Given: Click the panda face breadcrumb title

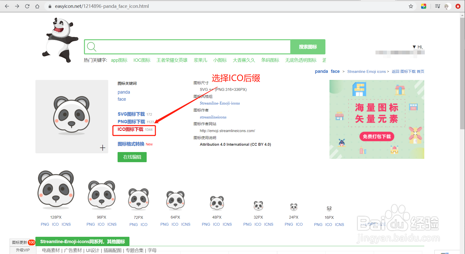Looking at the screenshot, I should tap(327, 71).
